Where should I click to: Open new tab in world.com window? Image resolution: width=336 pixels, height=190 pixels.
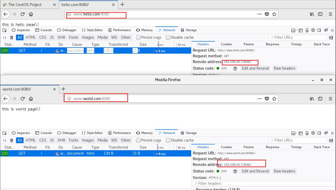[63, 89]
